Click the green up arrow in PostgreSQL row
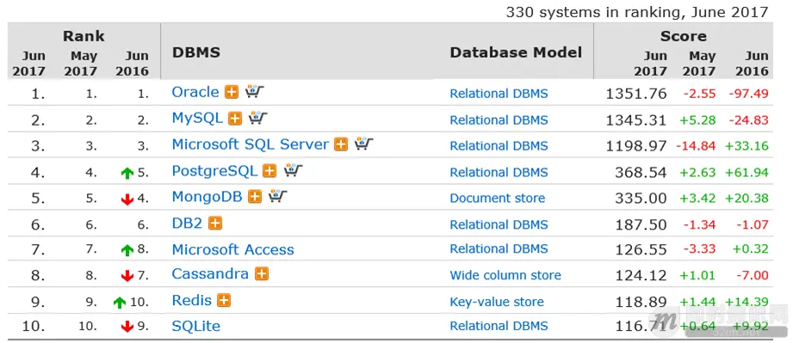793x343 pixels. 127,174
